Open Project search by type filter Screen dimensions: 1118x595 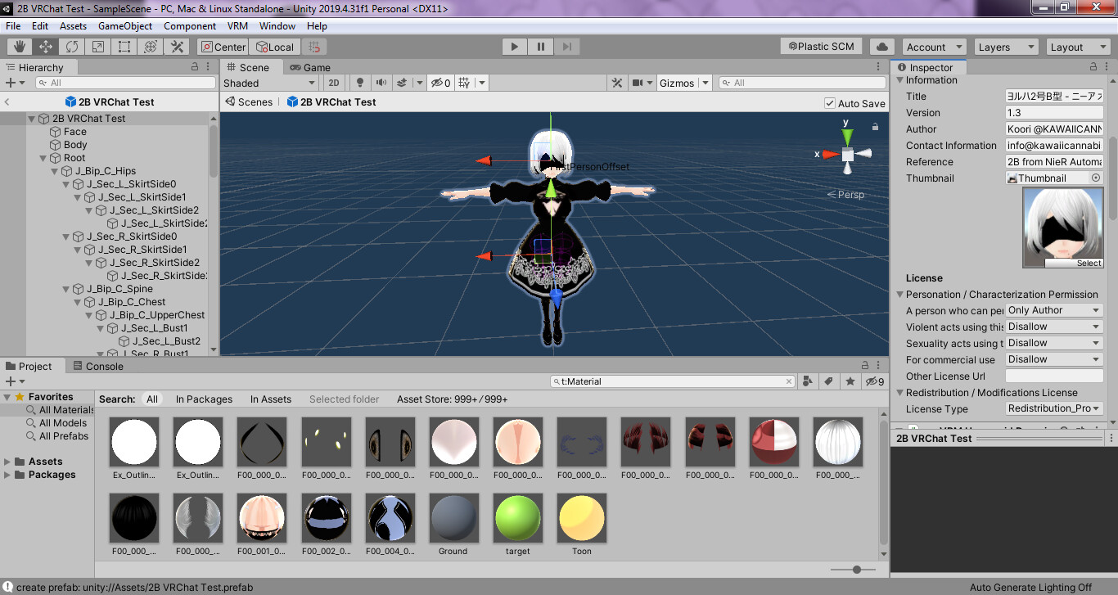click(x=808, y=381)
